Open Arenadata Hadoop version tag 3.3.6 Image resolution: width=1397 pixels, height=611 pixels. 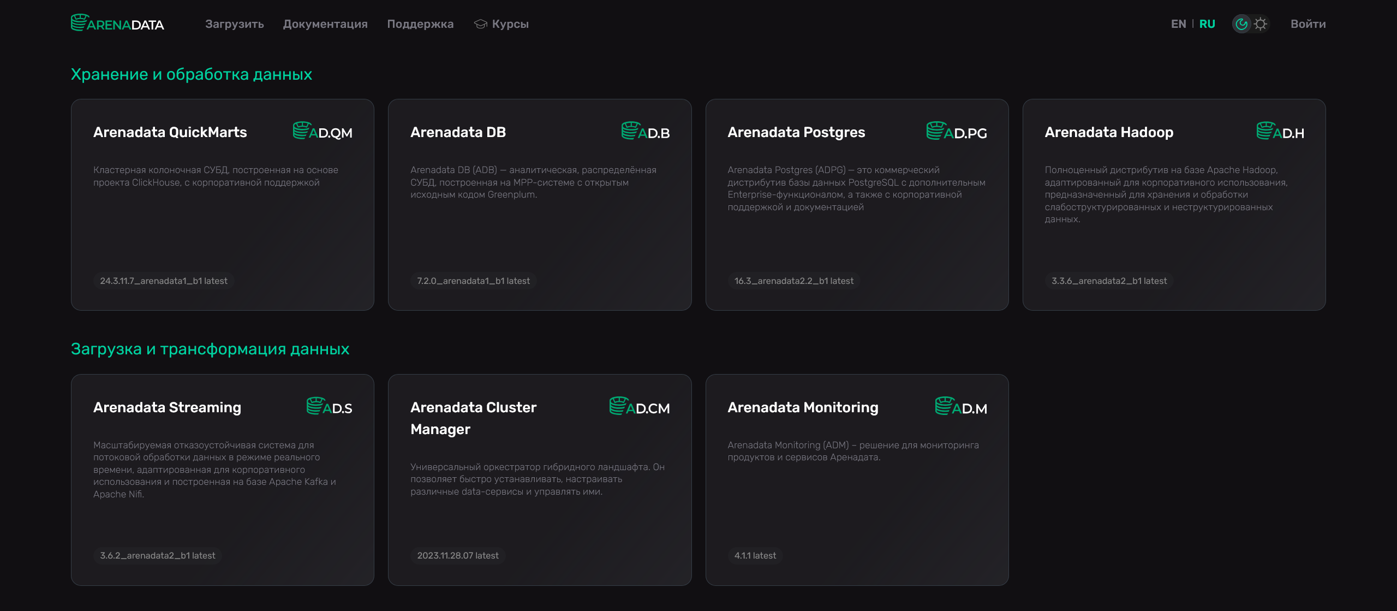coord(1109,281)
